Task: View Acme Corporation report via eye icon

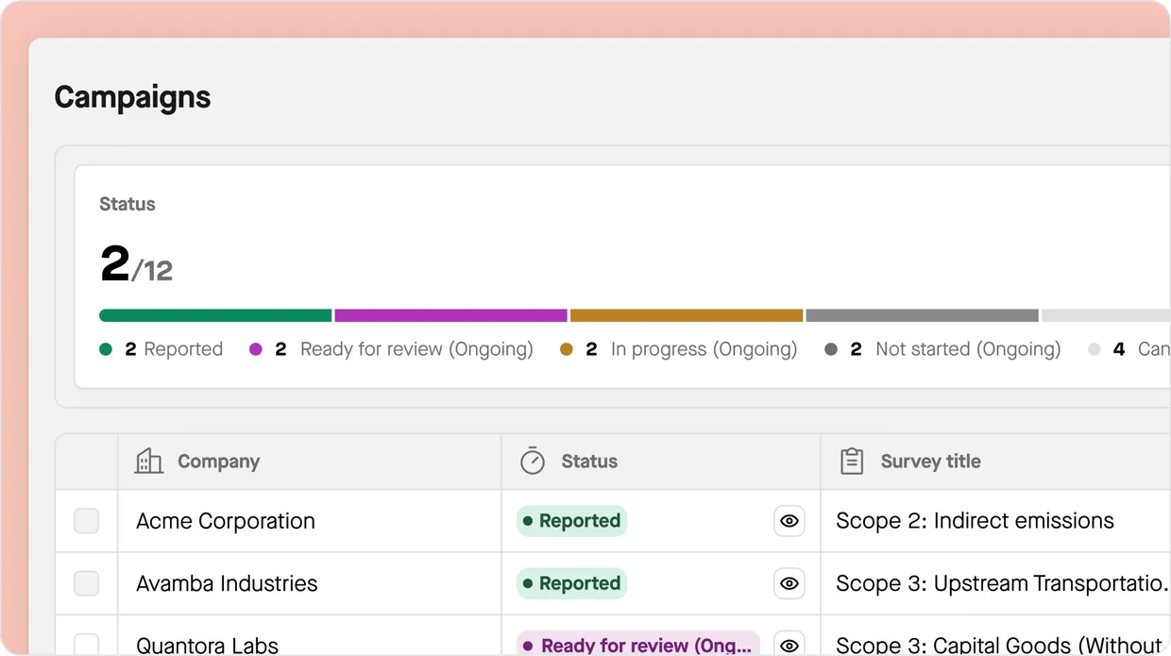Action: click(x=789, y=521)
